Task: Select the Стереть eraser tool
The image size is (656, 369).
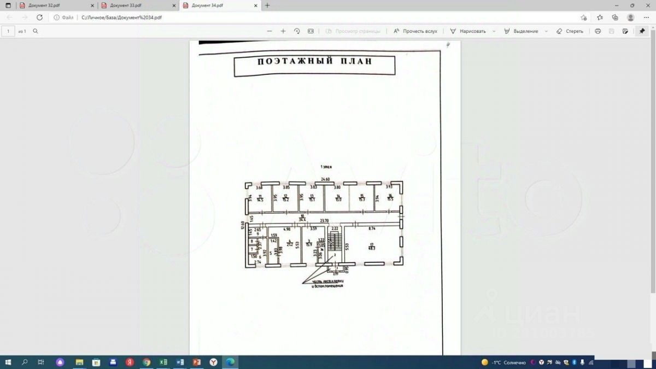Action: coord(570,31)
